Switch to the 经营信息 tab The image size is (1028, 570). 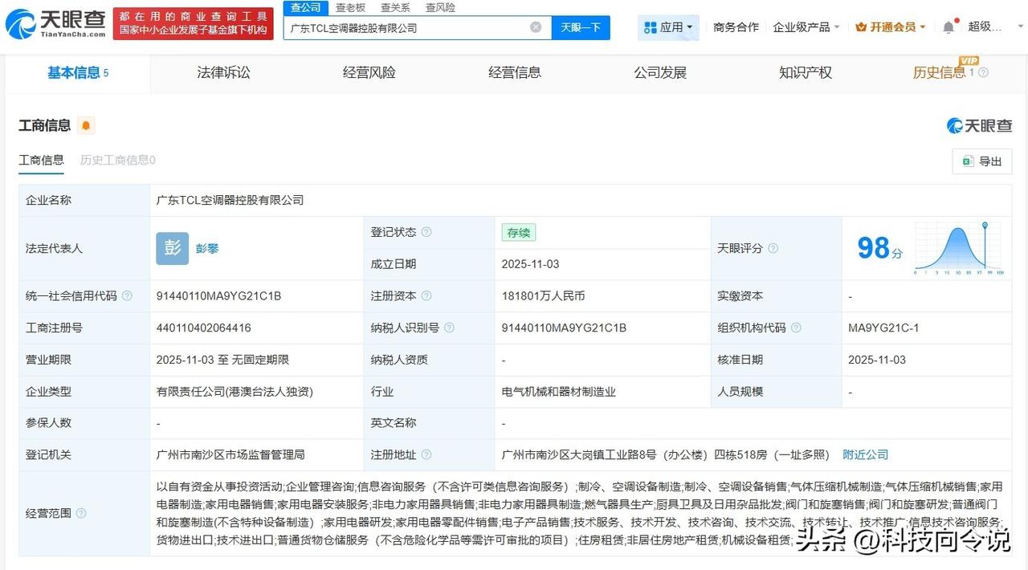point(515,72)
